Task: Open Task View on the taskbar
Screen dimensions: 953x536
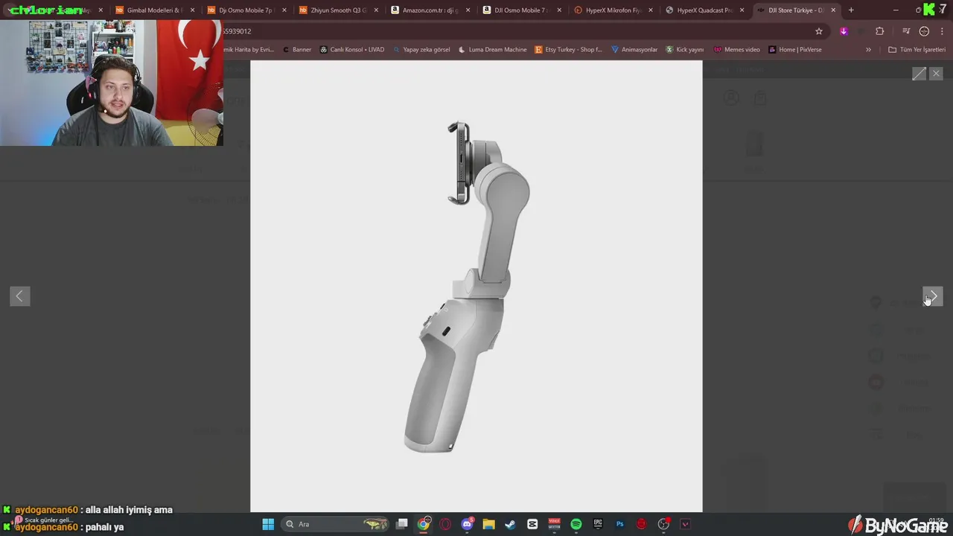Action: (402, 524)
